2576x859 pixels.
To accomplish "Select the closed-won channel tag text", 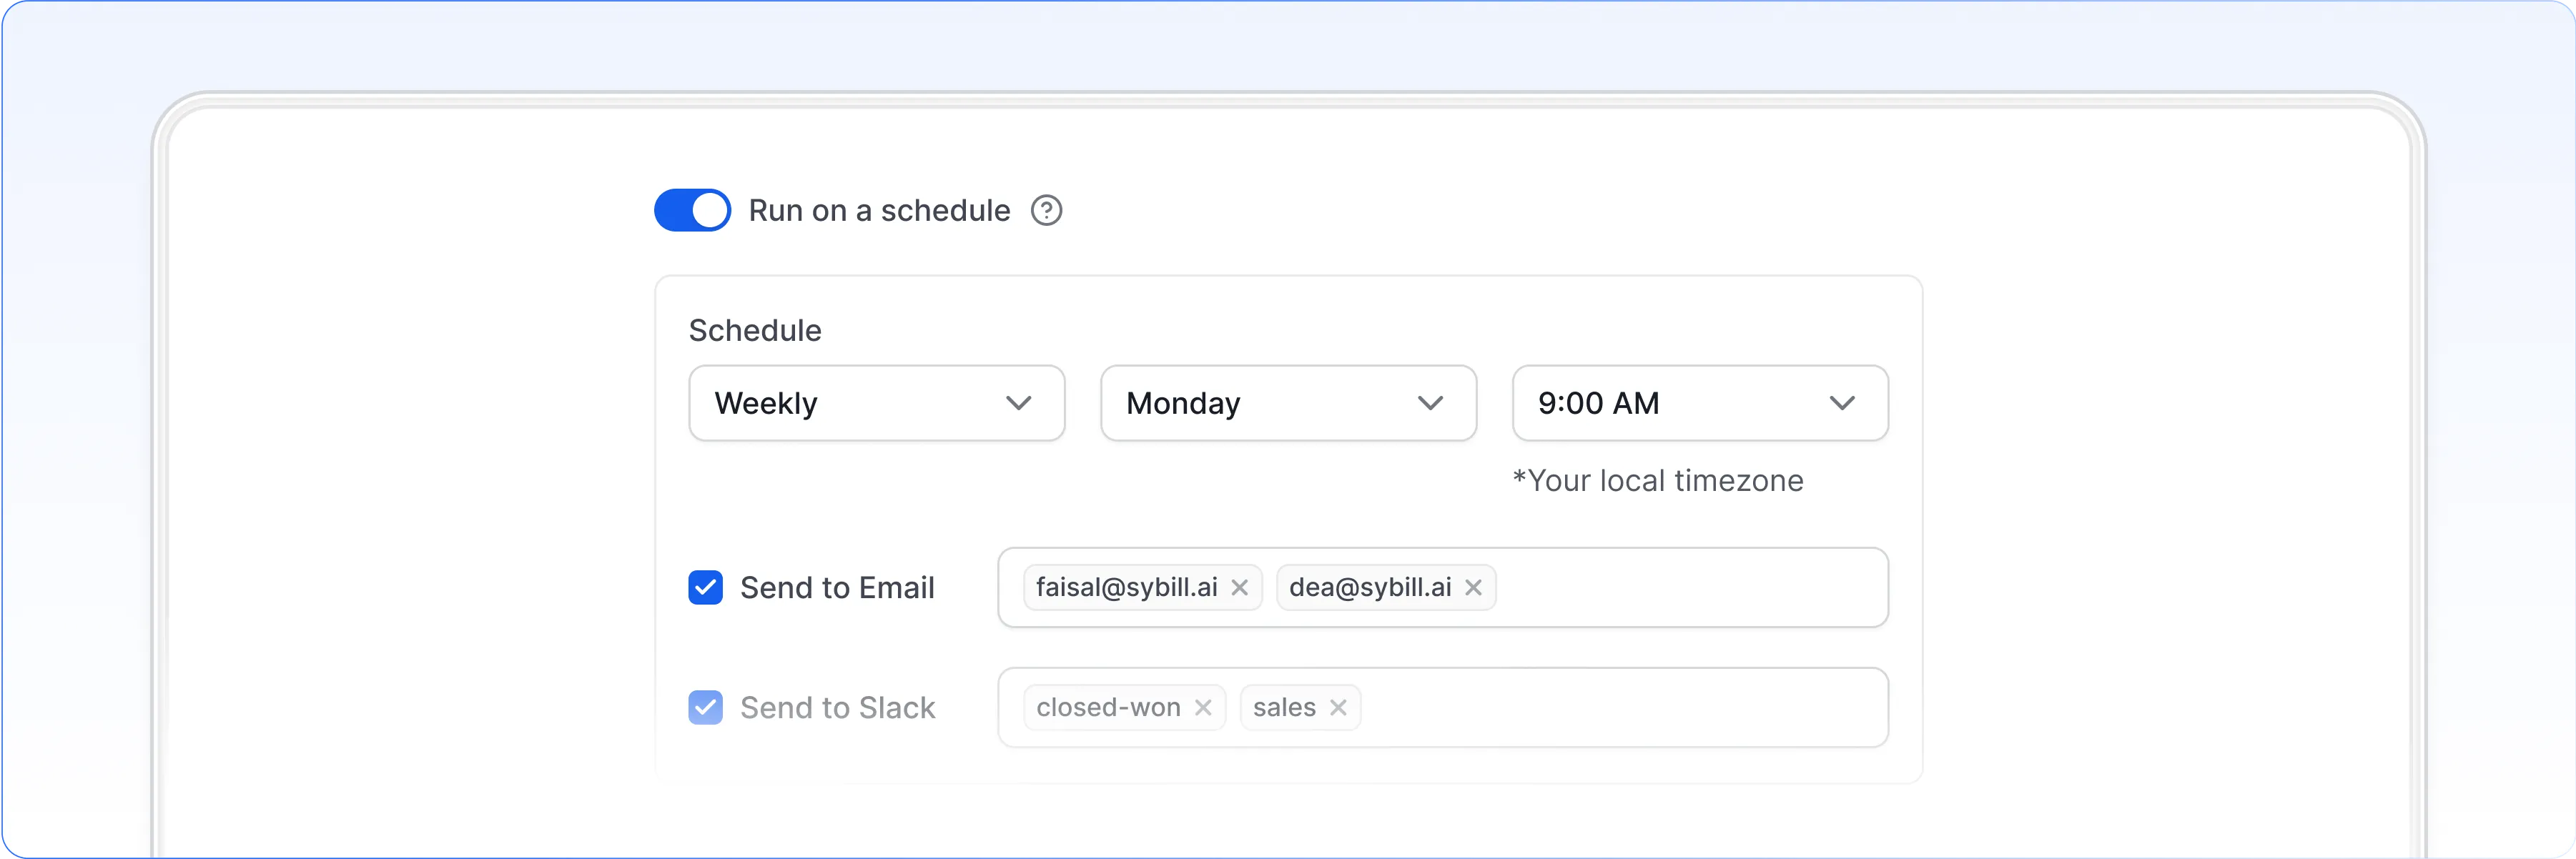I will [1108, 708].
